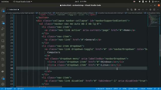Image resolution: width=161 pixels, height=90 pixels.
Task: Click the word Home on line 26
Action: (127, 30)
